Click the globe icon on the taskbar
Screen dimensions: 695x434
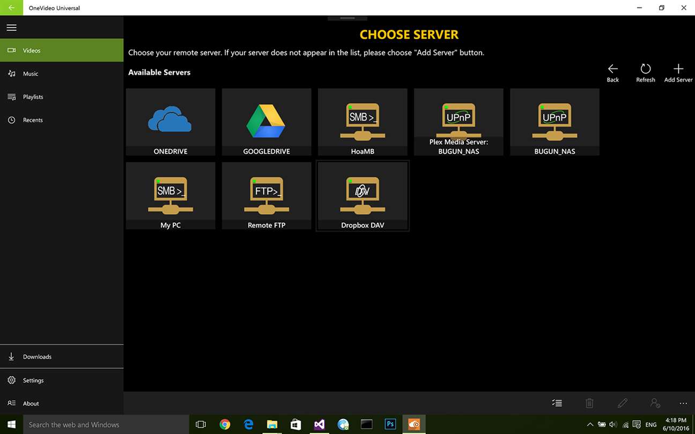343,424
